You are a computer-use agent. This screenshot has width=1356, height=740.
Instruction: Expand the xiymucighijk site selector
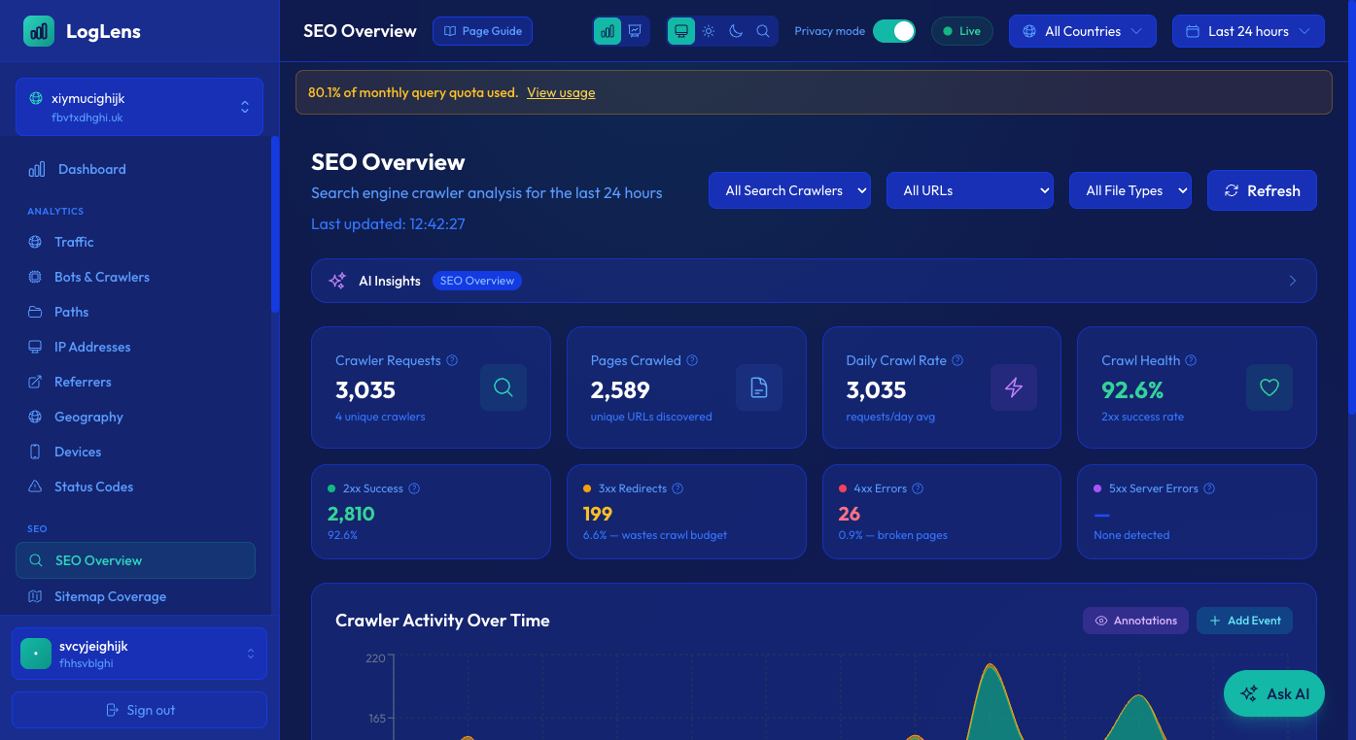coord(139,107)
